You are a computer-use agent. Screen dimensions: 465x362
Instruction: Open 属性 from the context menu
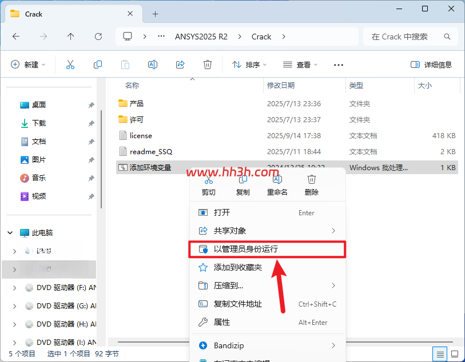click(x=267, y=322)
